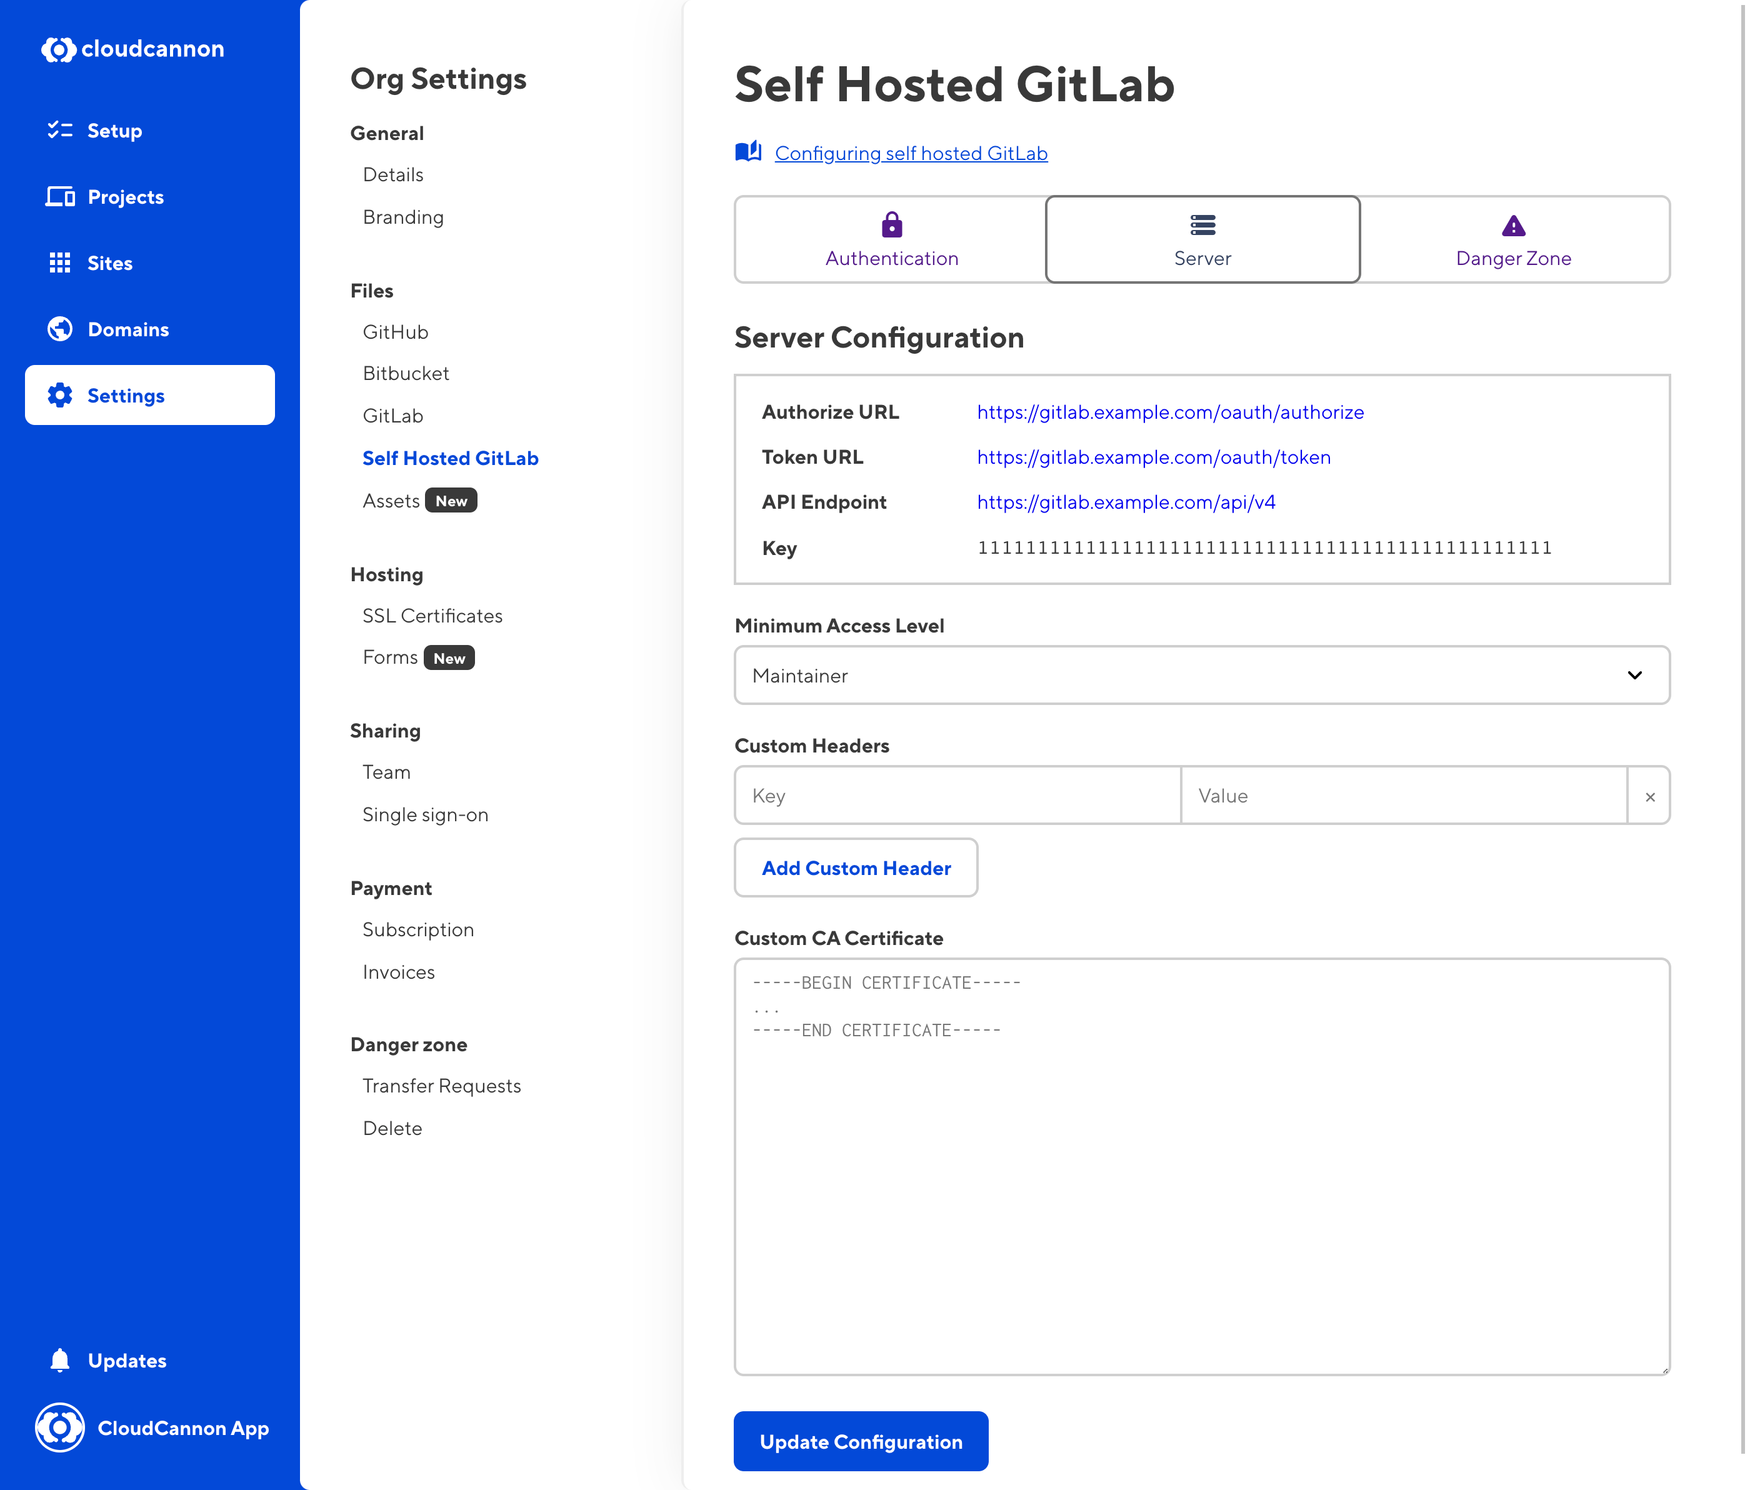Screen dimensions: 1750x1490
Task: Click the Server tab icon
Action: pos(1202,224)
